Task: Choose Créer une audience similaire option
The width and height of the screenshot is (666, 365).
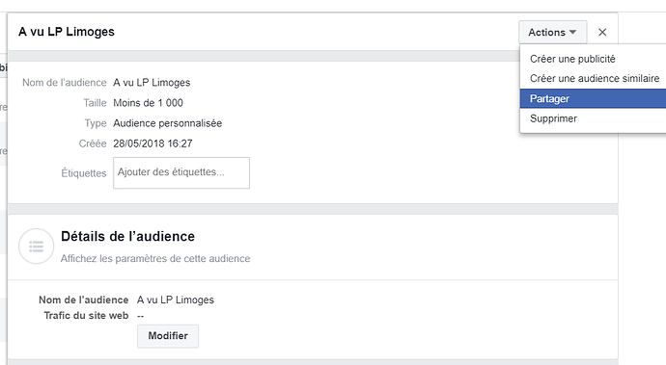Action: point(595,78)
